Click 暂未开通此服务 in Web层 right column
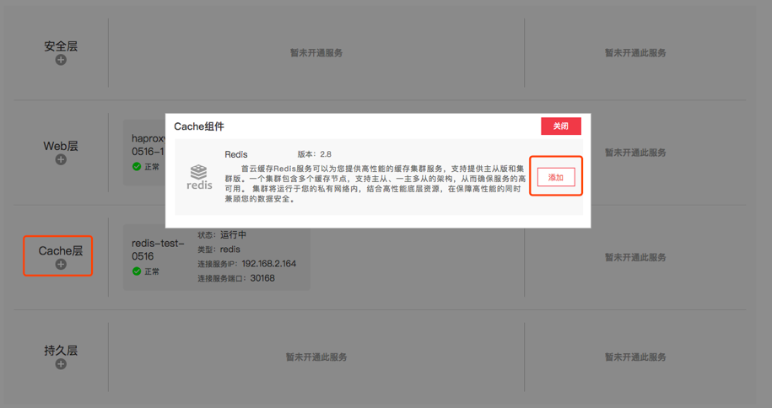Screen dimensions: 772x408 [x=635, y=153]
